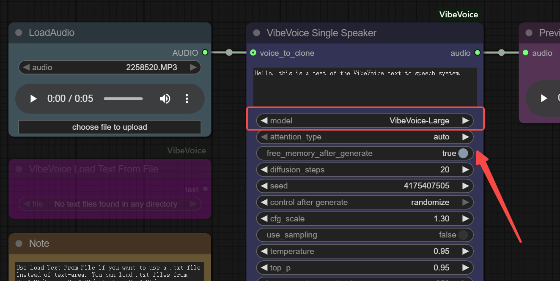Collapse VibeVoice Single Speaker node dot
This screenshot has height=281, width=560.
point(256,33)
